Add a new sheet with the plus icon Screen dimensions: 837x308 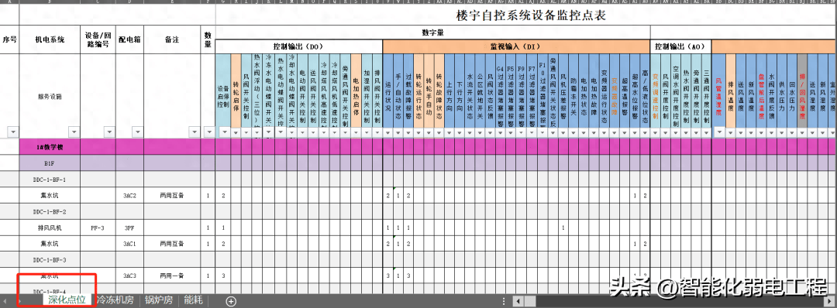(x=231, y=301)
